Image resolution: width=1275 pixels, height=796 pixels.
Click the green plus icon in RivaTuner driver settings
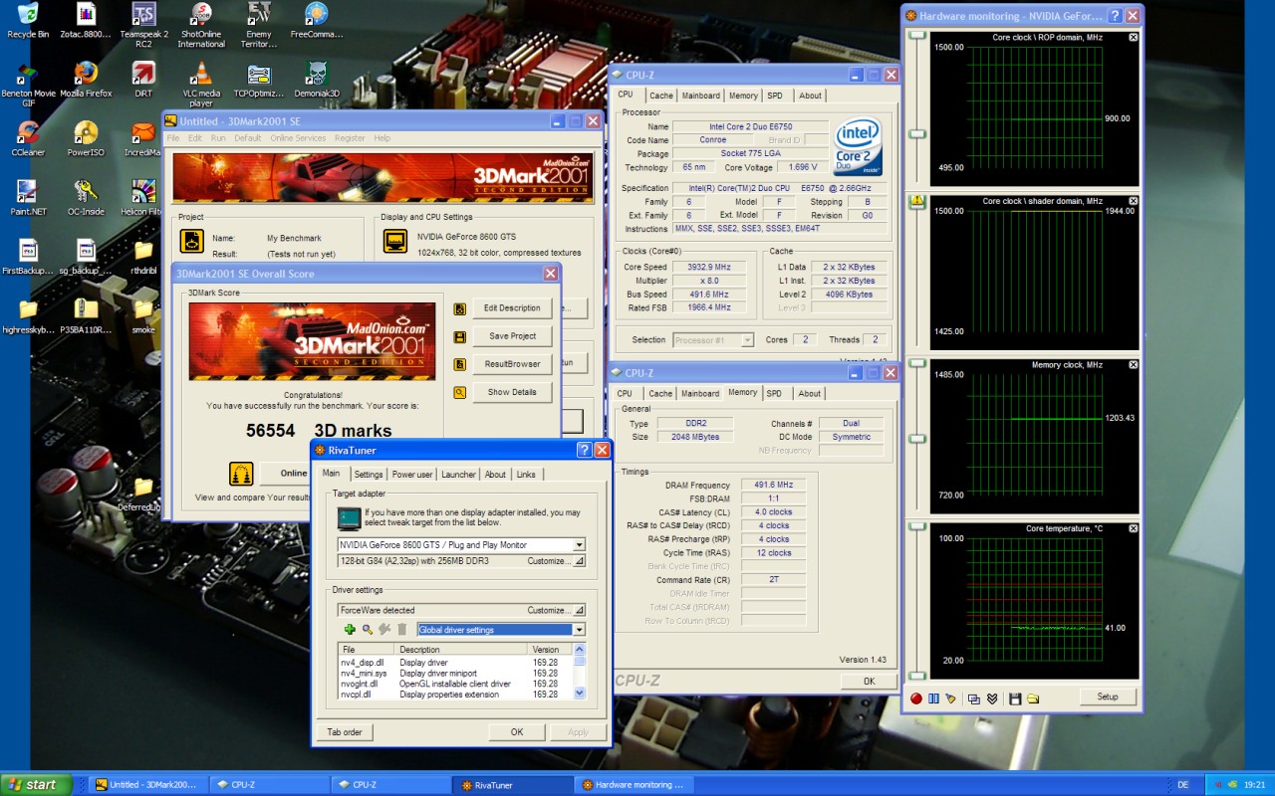point(350,629)
